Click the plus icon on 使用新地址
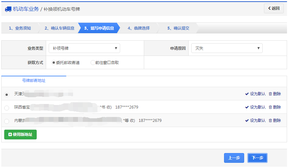288x168 pixels. [x=10, y=135]
